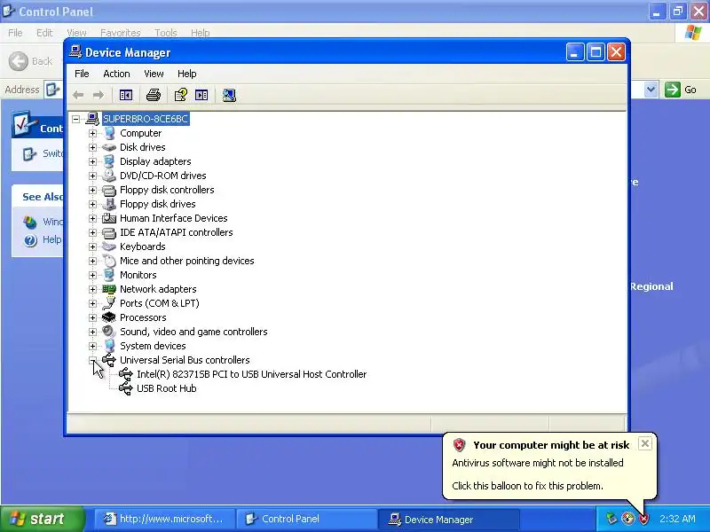Open Device Manager Action menu

click(116, 74)
